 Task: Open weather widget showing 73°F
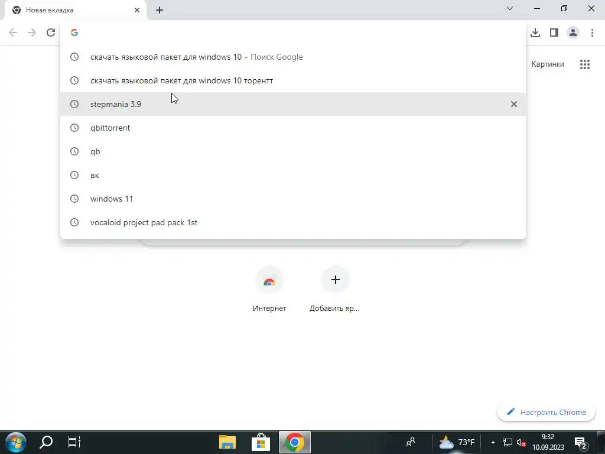457,442
